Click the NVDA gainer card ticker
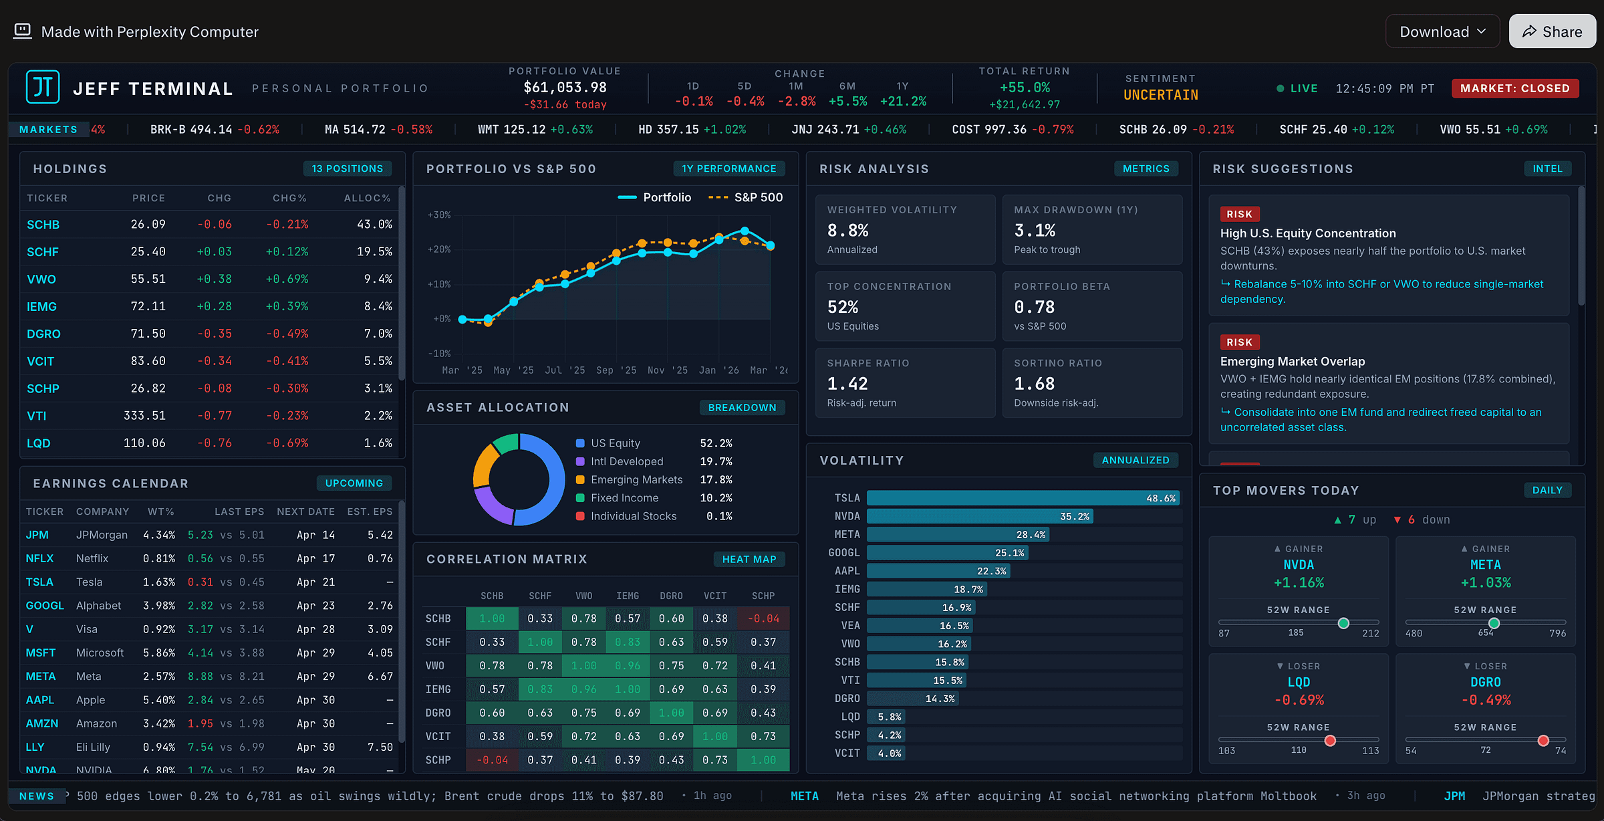This screenshot has height=821, width=1604. tap(1299, 565)
